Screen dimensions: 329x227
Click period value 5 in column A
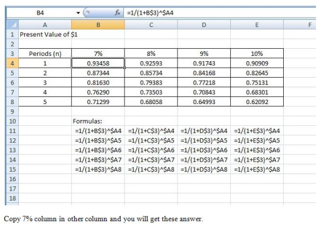45,102
